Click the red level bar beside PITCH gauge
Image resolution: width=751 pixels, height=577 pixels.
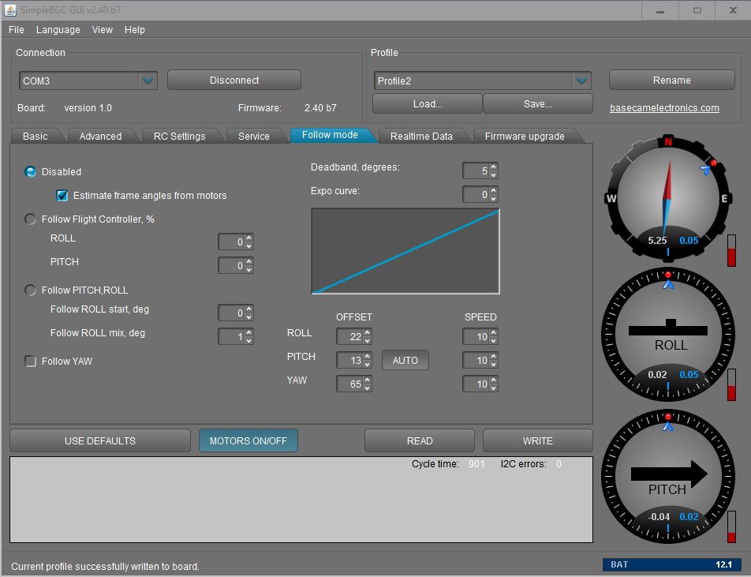coord(731,527)
